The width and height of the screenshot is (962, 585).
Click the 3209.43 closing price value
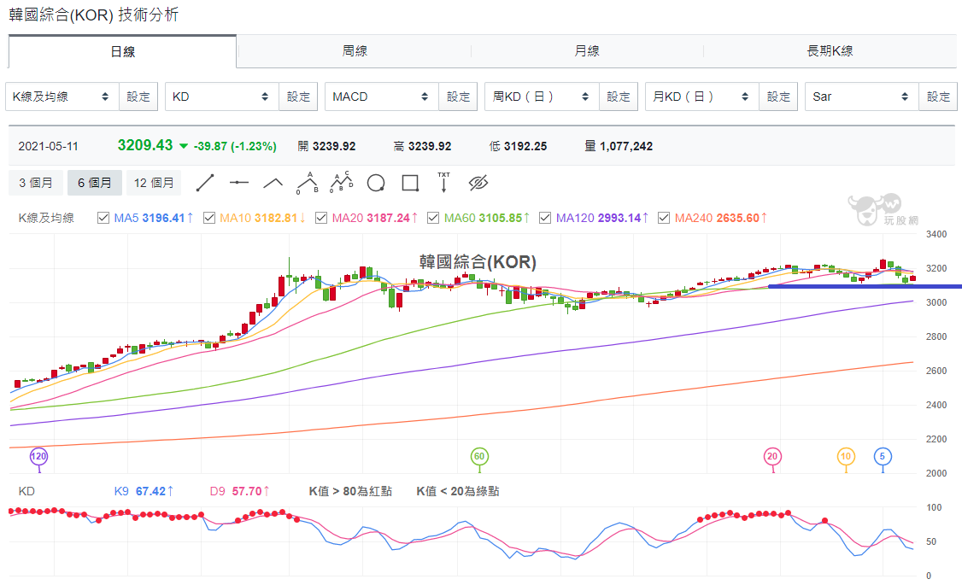point(145,145)
